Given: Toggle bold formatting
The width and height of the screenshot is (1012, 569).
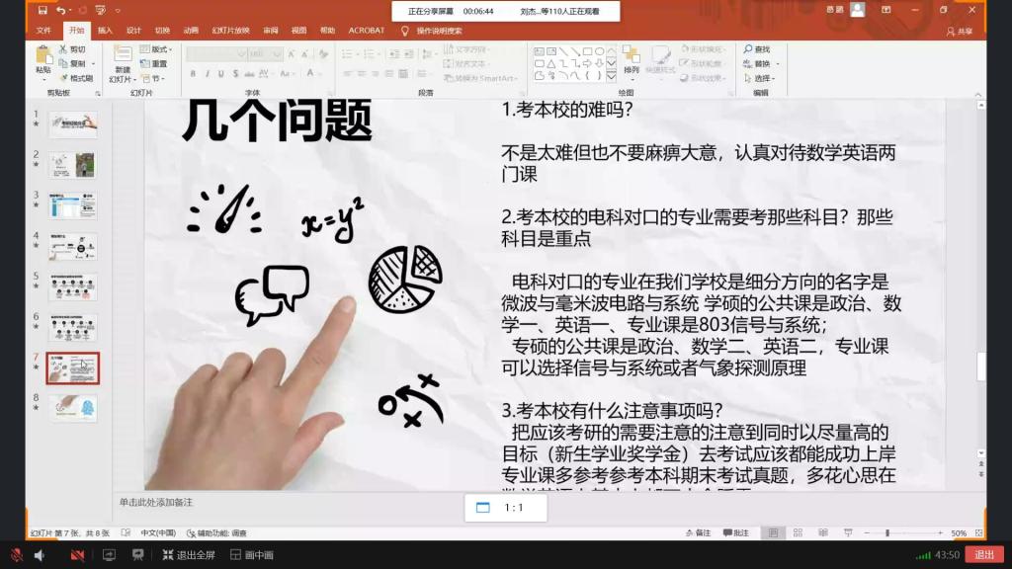Looking at the screenshot, I should (192, 72).
